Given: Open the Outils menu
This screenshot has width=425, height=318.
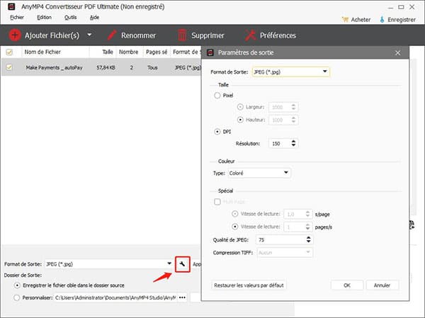Looking at the screenshot, I should 70,16.
